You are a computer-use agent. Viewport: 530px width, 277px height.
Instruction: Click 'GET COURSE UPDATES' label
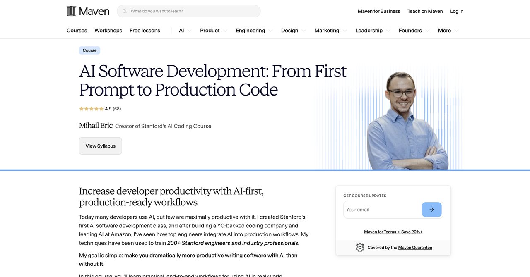[x=365, y=196]
